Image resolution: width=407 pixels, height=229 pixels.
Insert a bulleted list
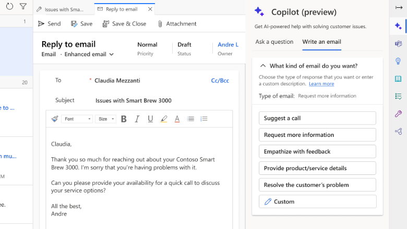[x=190, y=119]
